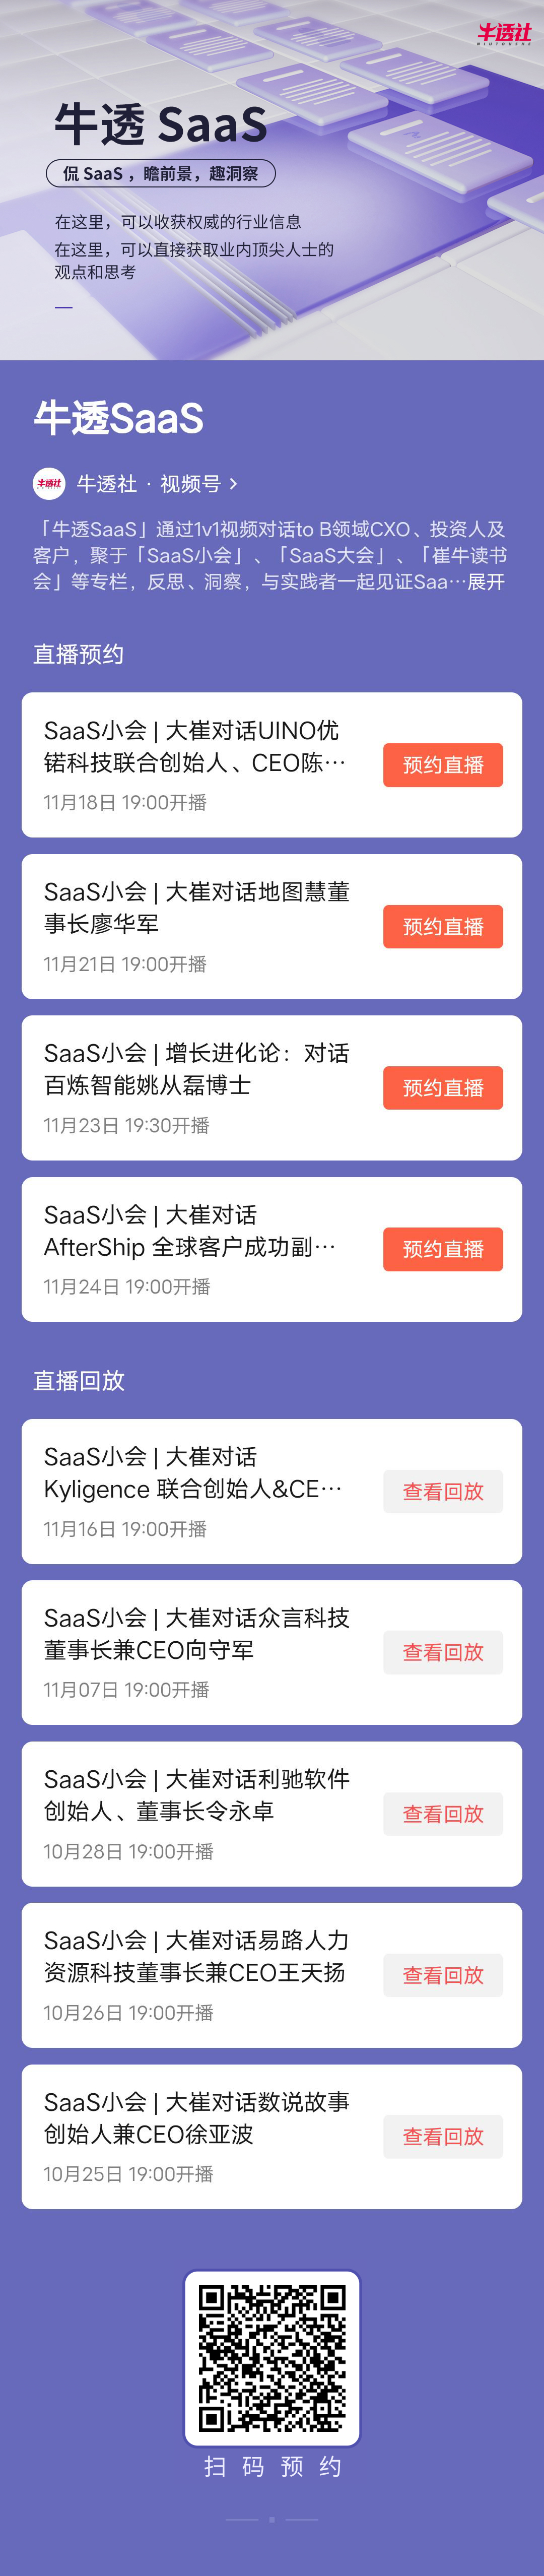View replay of 数说故事徐亚波 session
Viewport: 544px width, 2576px height.
pos(443,2136)
